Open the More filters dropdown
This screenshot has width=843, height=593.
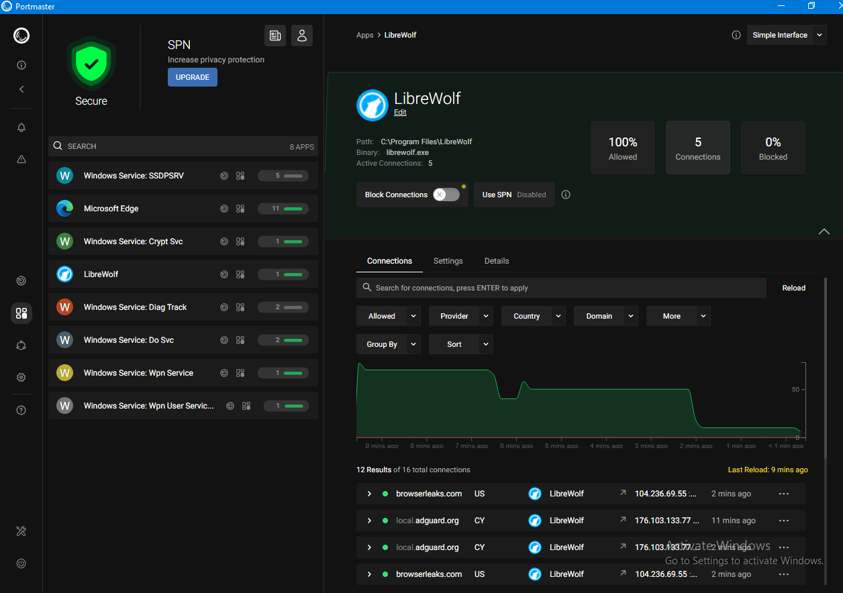pyautogui.click(x=679, y=316)
